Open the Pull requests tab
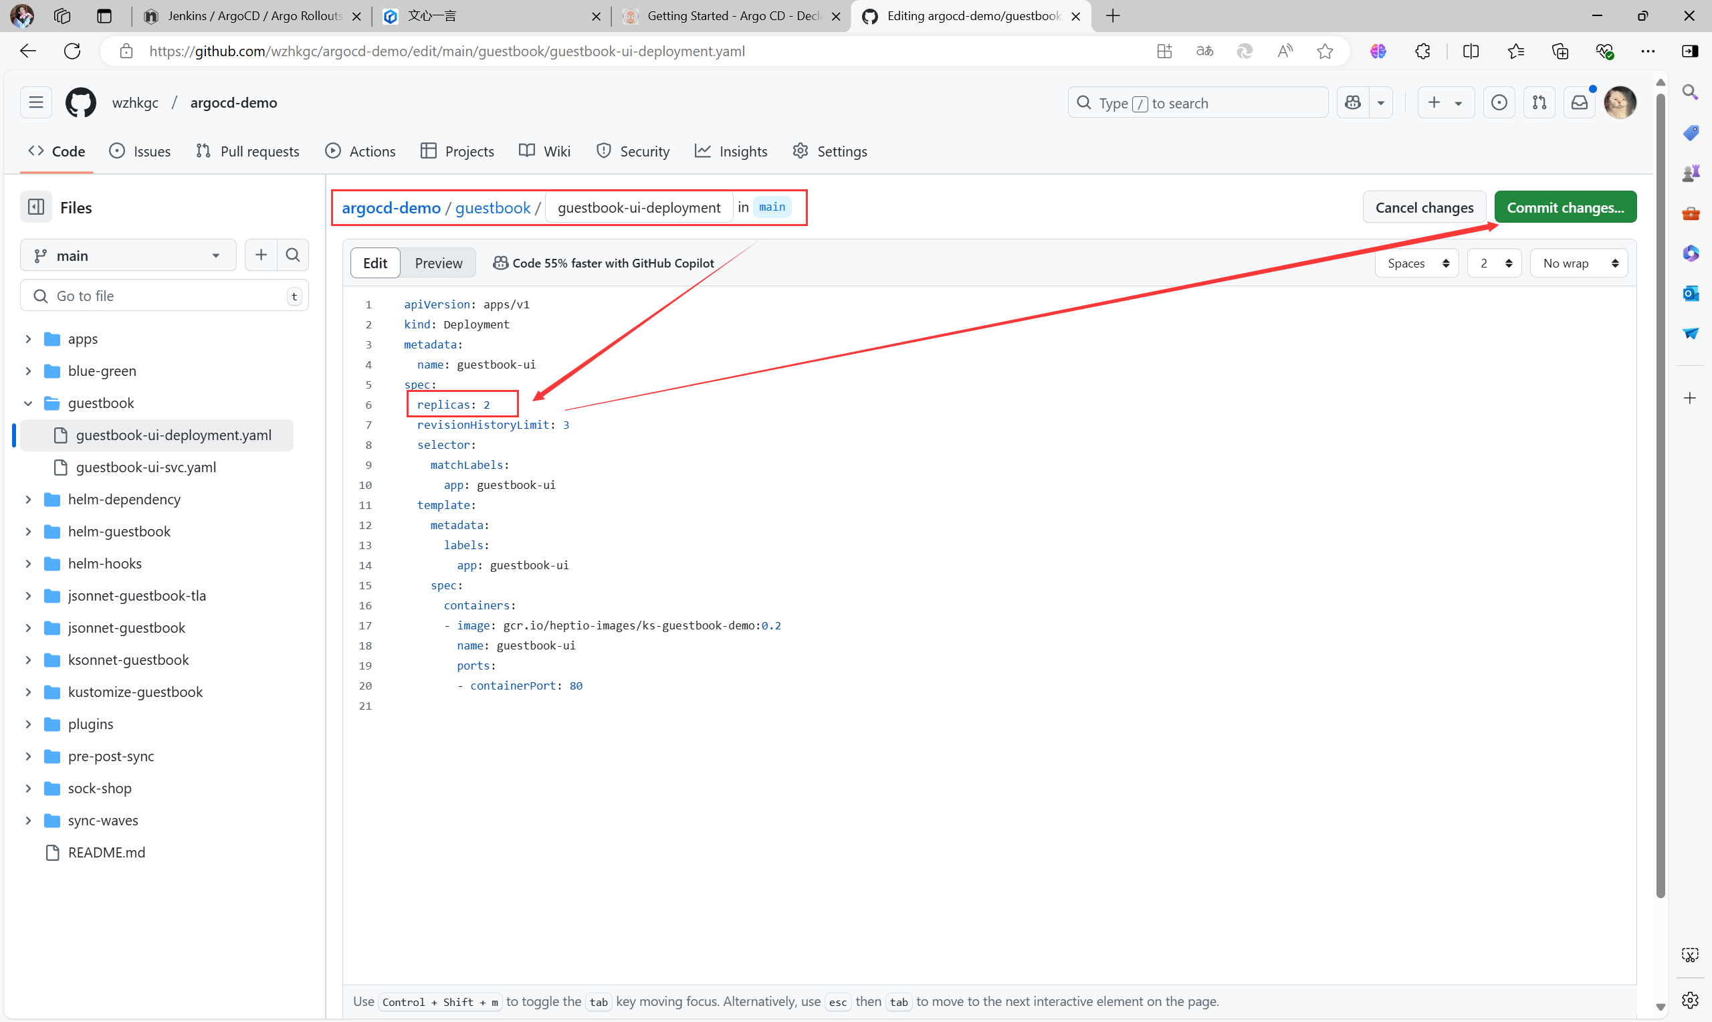1712x1022 pixels. pyautogui.click(x=248, y=150)
